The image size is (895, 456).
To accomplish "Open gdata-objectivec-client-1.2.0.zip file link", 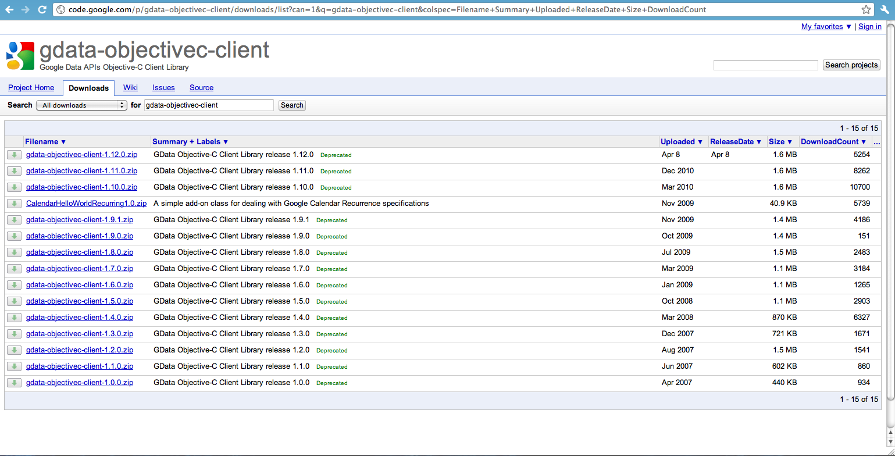I will [80, 350].
